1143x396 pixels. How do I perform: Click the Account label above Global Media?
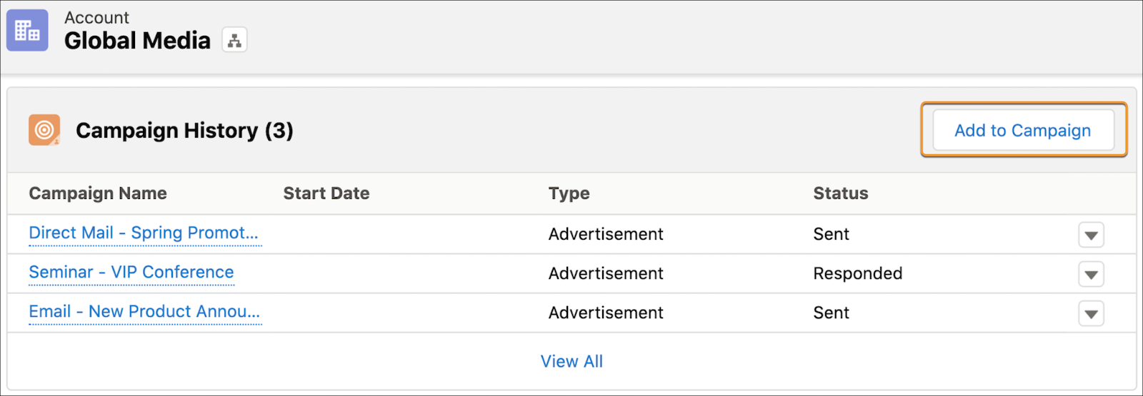coord(96,17)
